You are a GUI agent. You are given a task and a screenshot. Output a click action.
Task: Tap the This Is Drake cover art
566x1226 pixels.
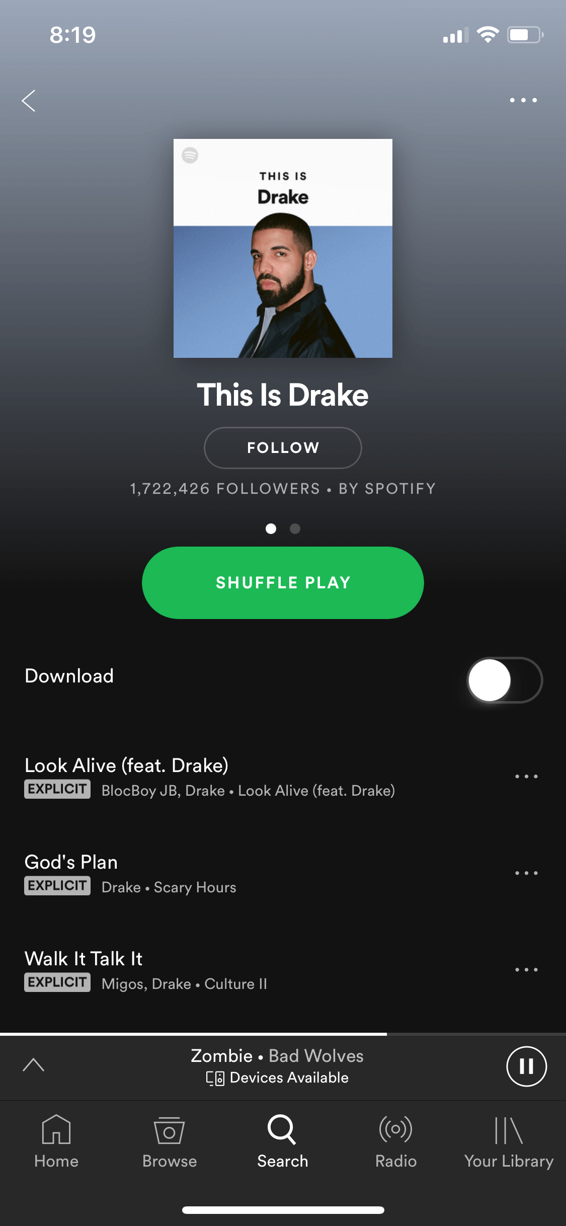point(283,248)
